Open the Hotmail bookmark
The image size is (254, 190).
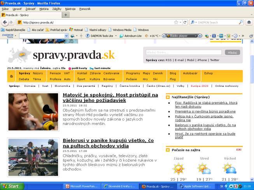[76, 30]
